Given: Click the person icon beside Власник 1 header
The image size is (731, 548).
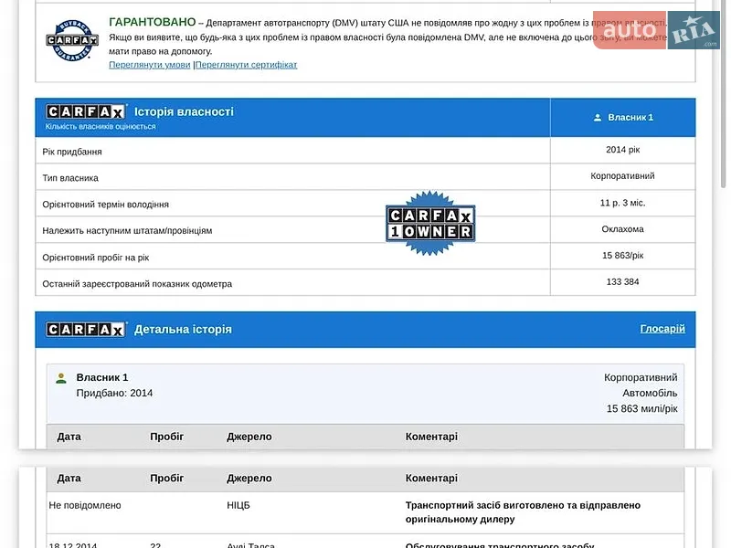Looking at the screenshot, I should [598, 118].
